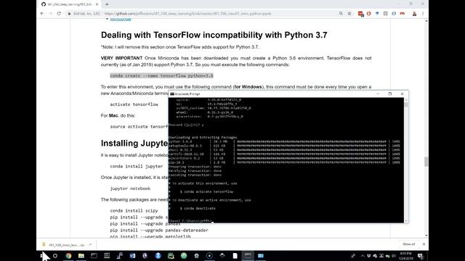The width and height of the screenshot is (465, 261).
Task: Click the 'conda install scipy' command text
Action: 134,211
